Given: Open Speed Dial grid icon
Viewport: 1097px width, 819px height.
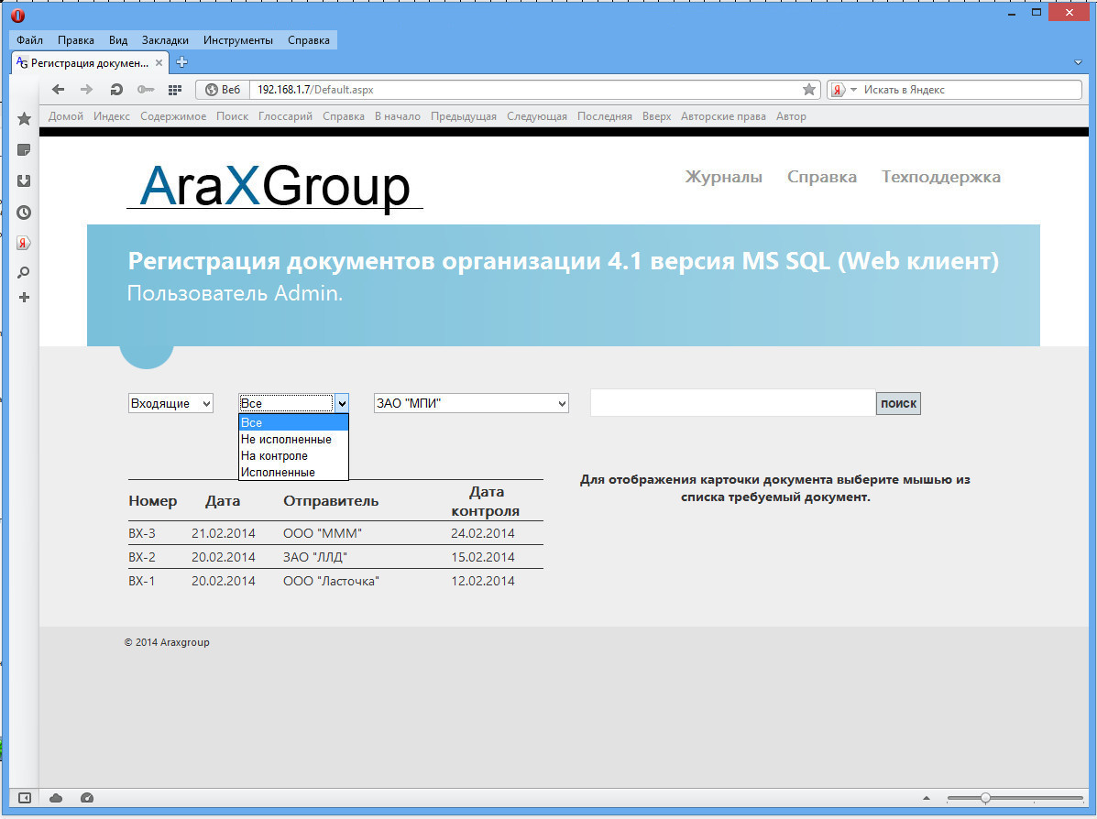Looking at the screenshot, I should pyautogui.click(x=175, y=90).
